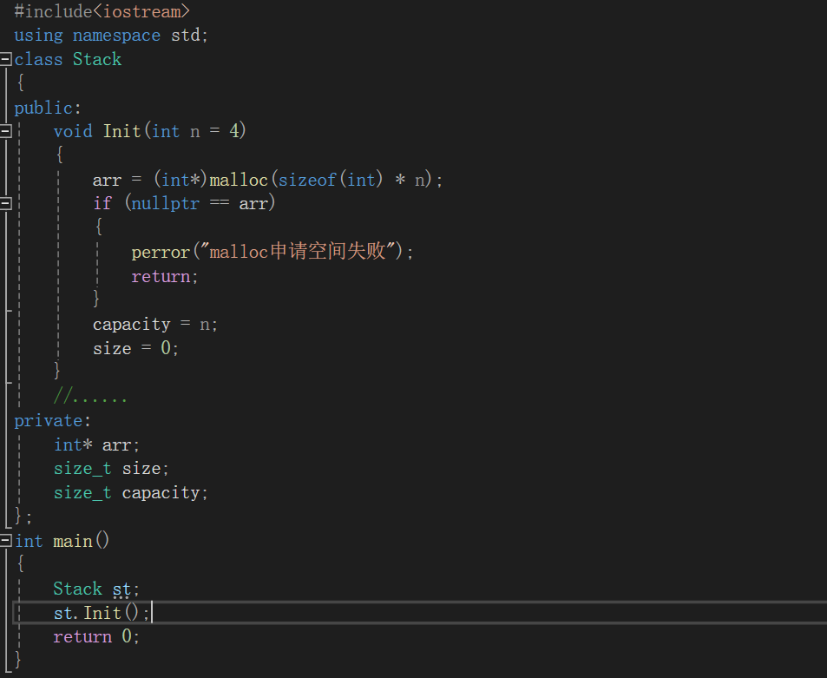This screenshot has height=678, width=827.
Task: Click the 'Stack' class name
Action: pos(97,59)
